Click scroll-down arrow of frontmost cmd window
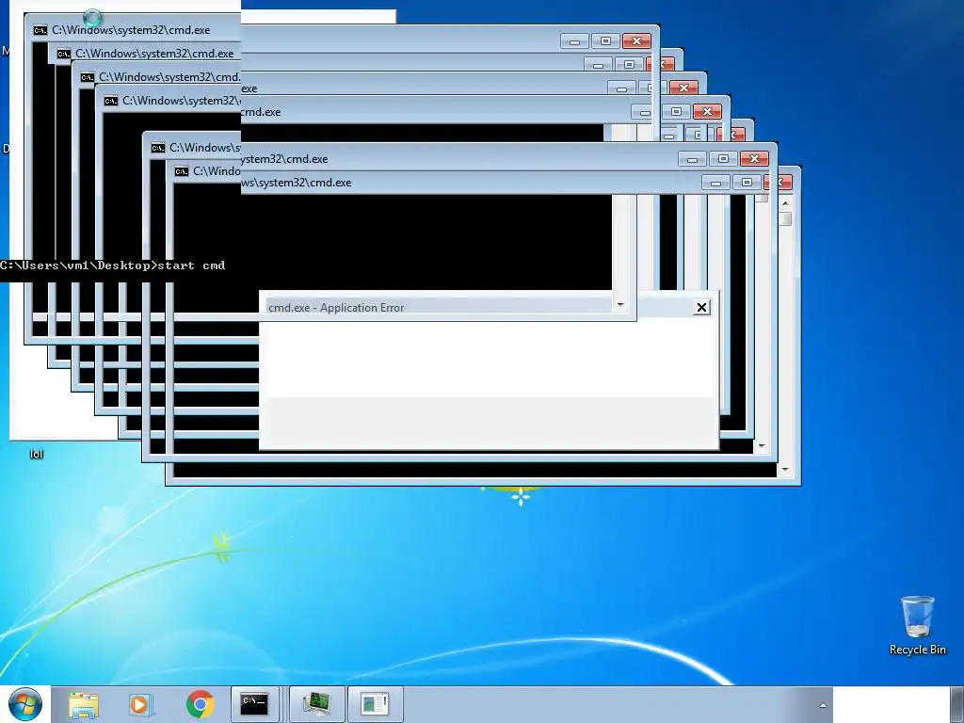This screenshot has width=964, height=723. [785, 471]
